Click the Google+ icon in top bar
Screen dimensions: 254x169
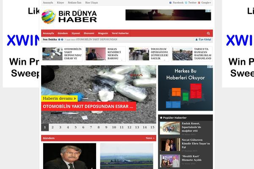point(199,3)
